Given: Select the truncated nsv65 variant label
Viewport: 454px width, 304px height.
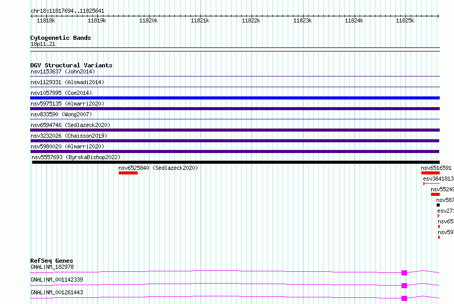Looking at the screenshot, I should pos(446,221).
